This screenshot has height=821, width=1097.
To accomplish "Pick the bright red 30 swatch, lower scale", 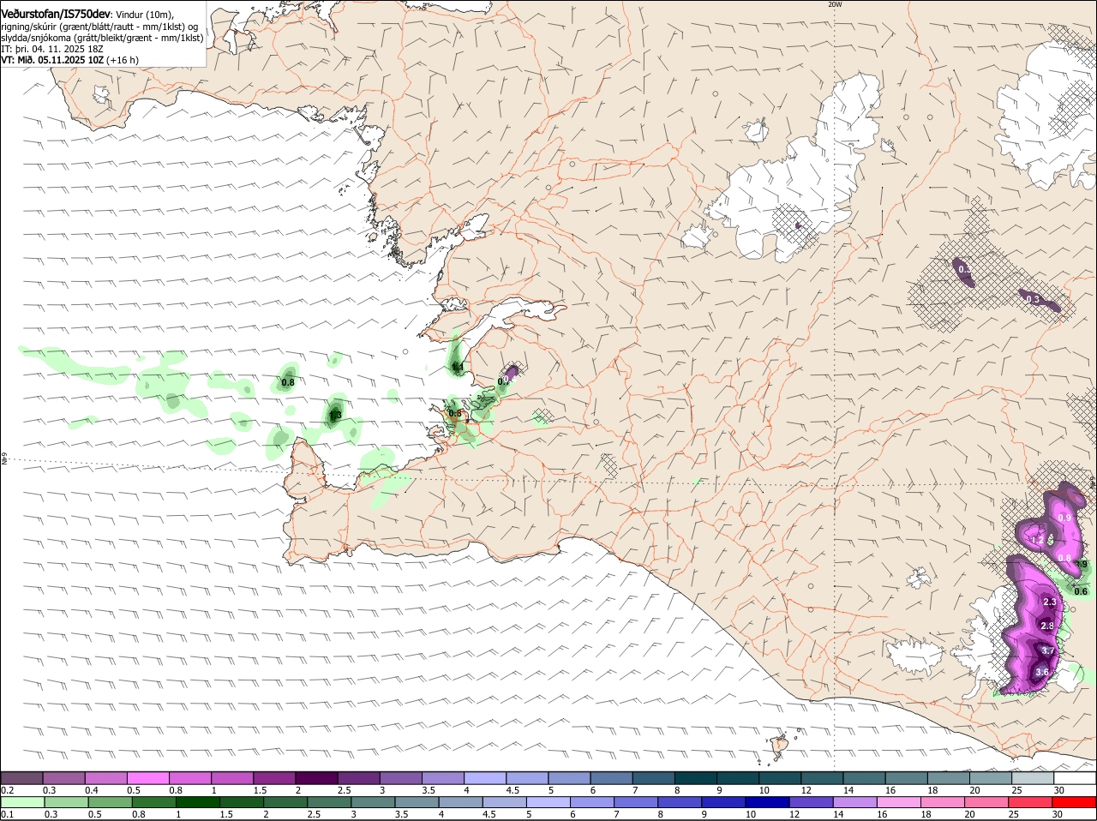I will coord(1075,802).
